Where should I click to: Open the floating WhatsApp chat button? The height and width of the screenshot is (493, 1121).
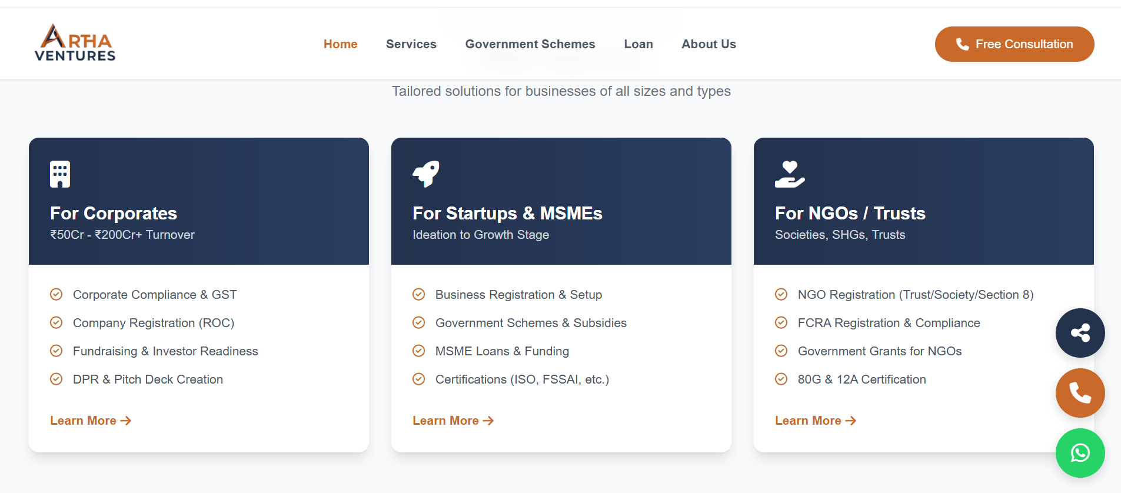1080,453
